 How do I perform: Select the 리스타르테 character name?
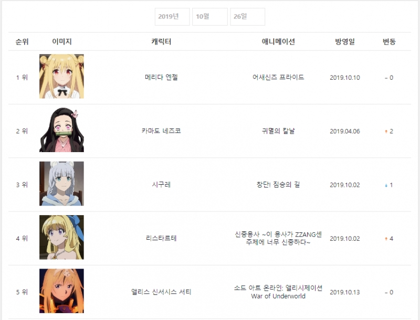point(161,238)
